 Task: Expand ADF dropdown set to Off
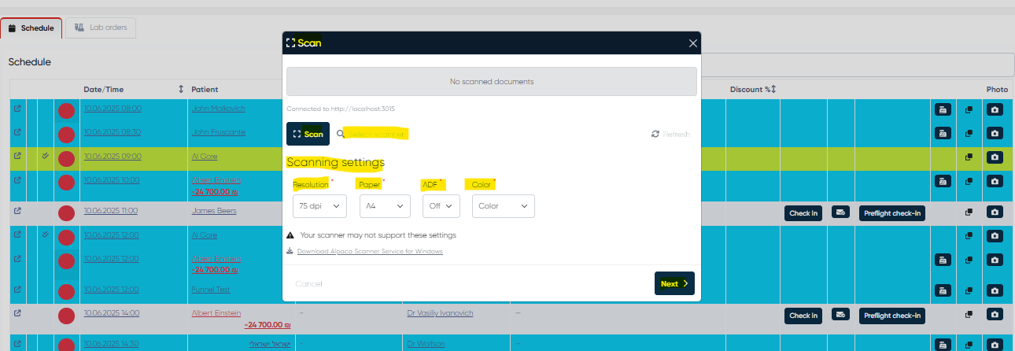(x=441, y=206)
